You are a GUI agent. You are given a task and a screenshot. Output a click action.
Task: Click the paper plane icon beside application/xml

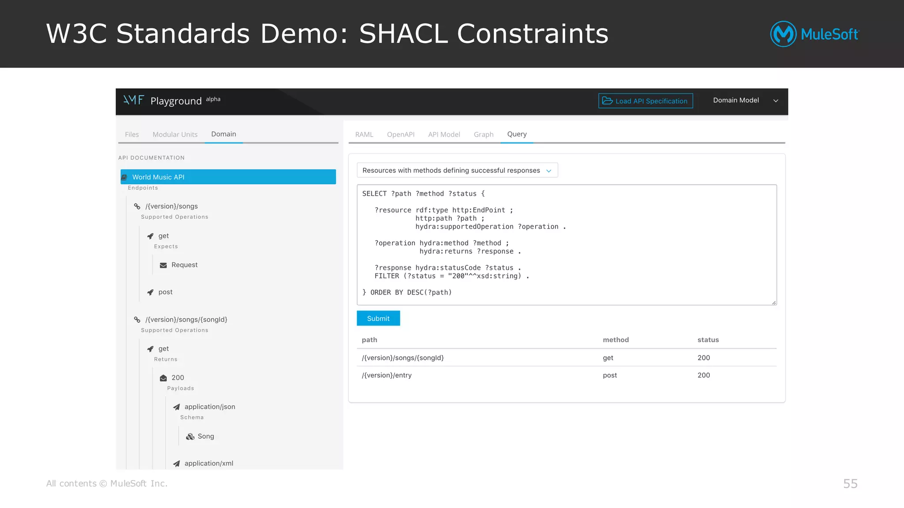click(177, 463)
